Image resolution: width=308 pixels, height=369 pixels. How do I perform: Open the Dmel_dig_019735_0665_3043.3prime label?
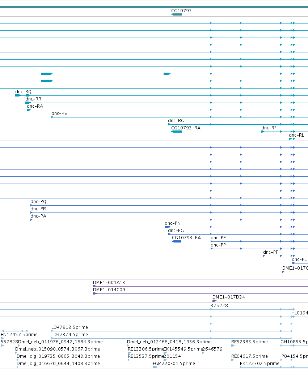click(x=58, y=356)
